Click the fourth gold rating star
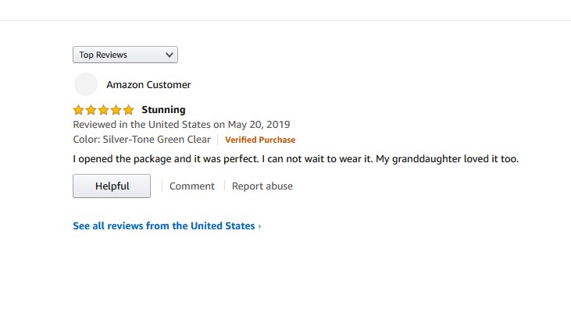 click(116, 110)
